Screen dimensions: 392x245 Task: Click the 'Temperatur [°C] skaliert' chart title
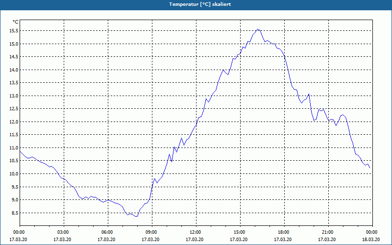tap(200, 4)
